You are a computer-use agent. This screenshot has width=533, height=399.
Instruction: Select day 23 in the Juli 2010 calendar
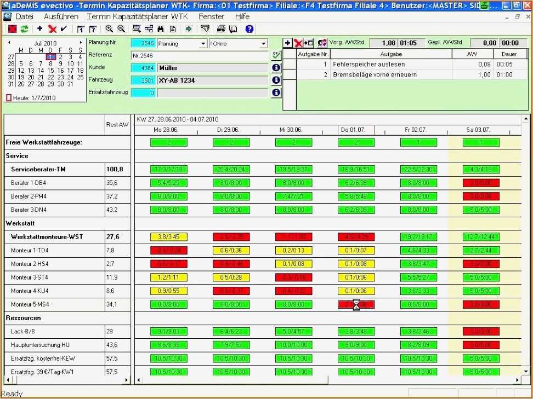click(x=60, y=77)
